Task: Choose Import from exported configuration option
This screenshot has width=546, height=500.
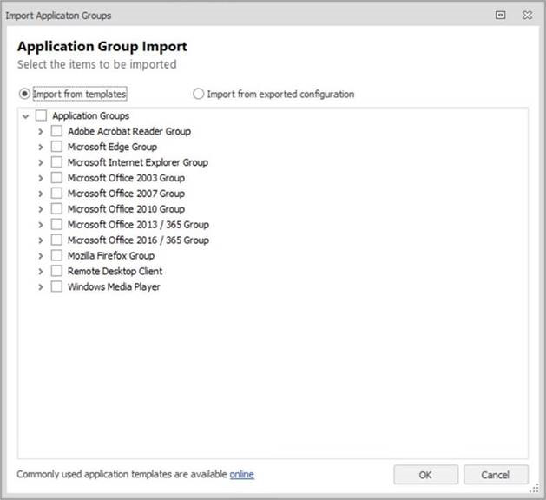Action: [199, 94]
